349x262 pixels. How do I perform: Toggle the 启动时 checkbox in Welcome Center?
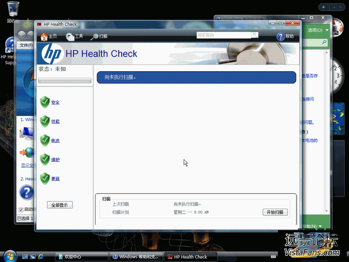(21, 210)
